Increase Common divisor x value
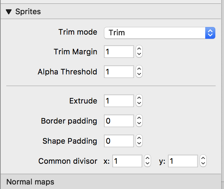 [147, 159]
